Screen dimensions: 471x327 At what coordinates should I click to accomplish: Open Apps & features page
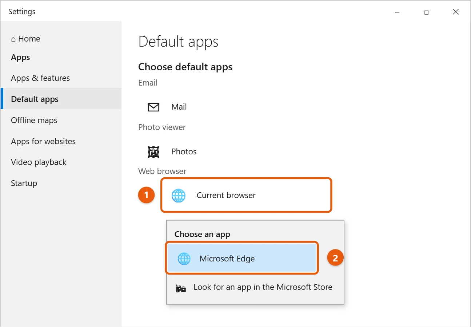point(40,78)
